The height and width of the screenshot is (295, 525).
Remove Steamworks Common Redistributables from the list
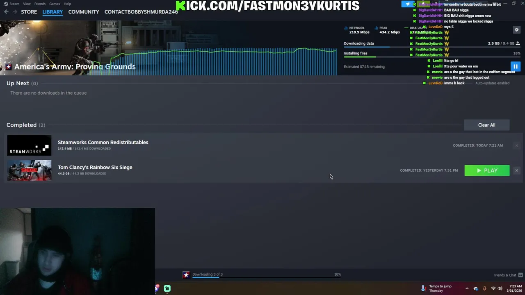[516, 145]
